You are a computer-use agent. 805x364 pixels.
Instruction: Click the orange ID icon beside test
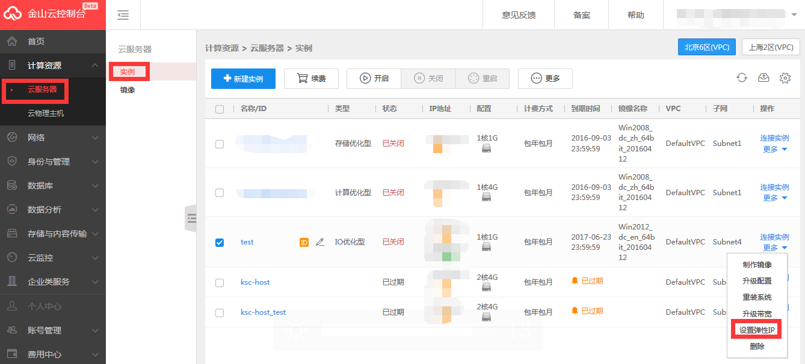[304, 242]
